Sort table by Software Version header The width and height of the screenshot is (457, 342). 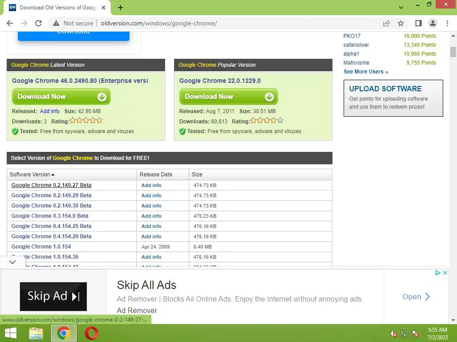click(32, 175)
